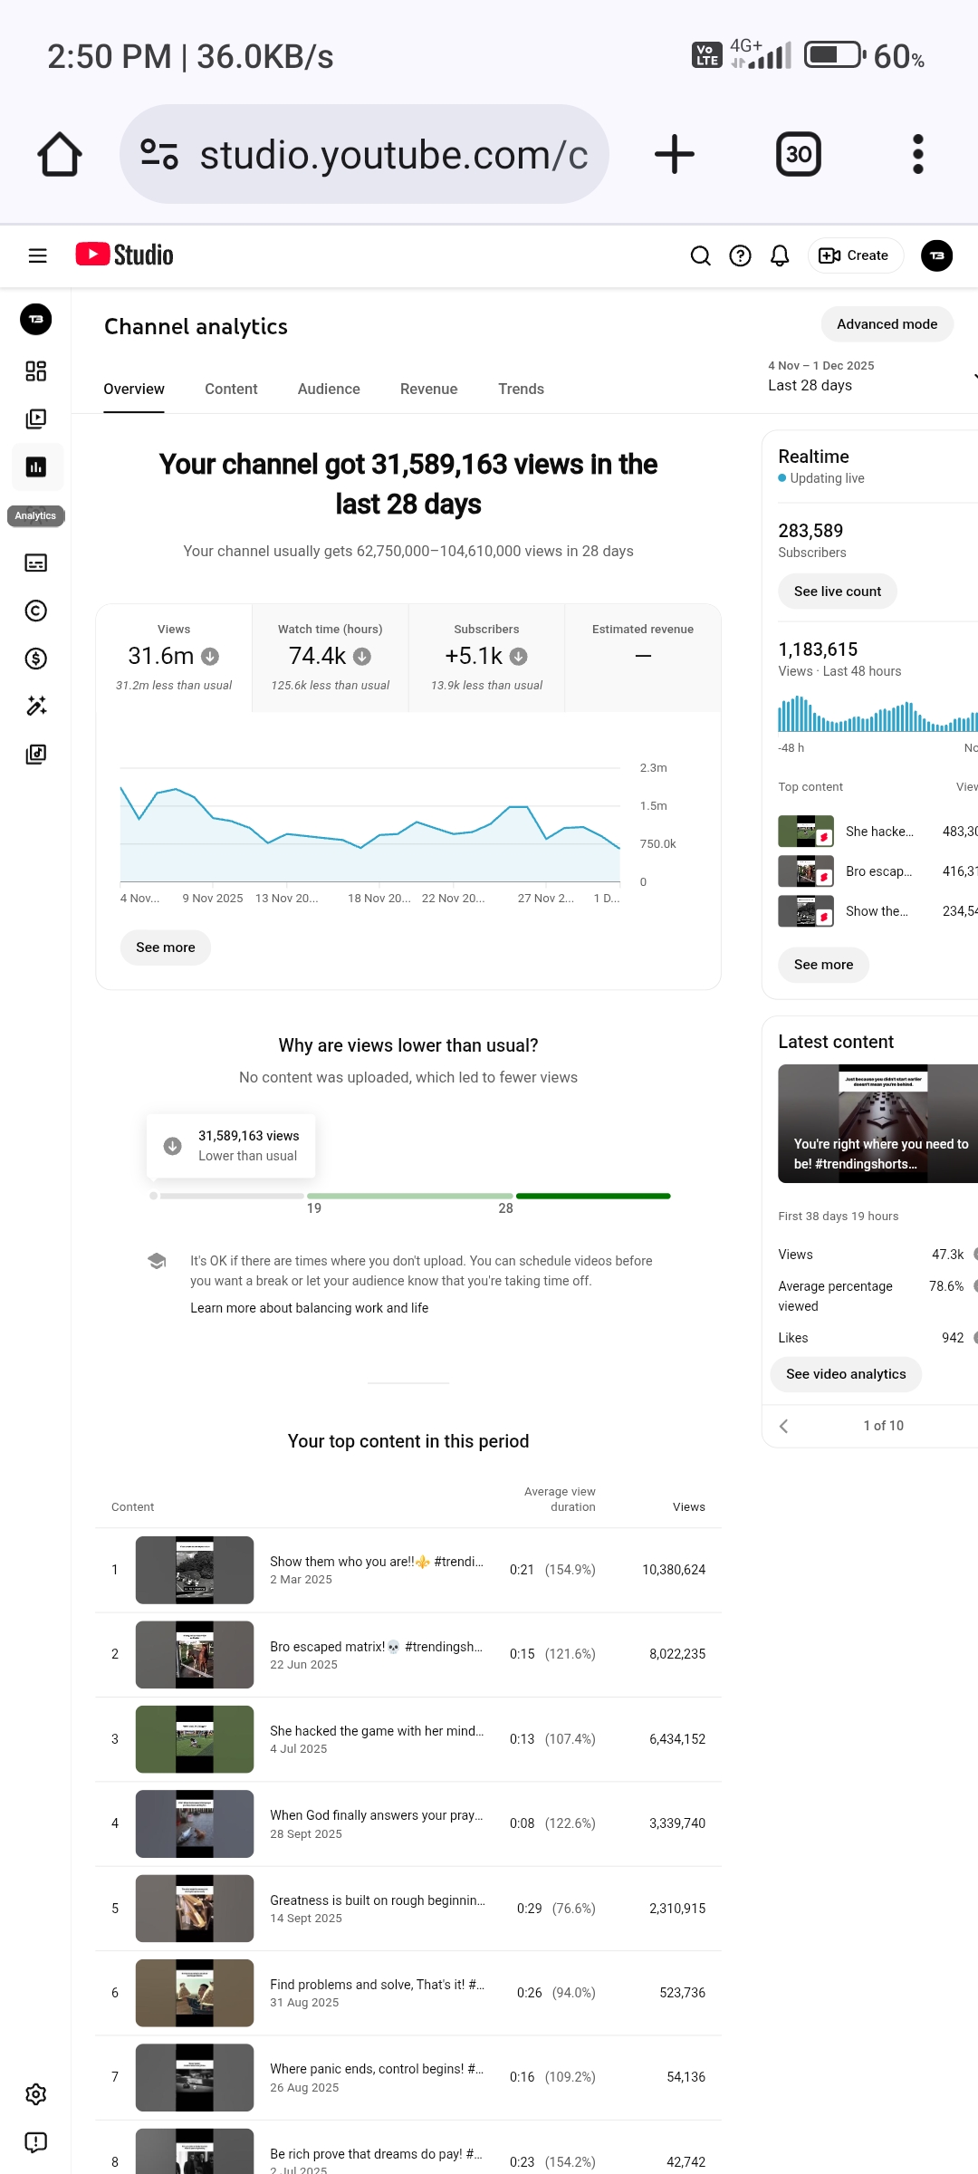Select the Watch time (hours) metric card
978x2174 pixels.
(331, 658)
